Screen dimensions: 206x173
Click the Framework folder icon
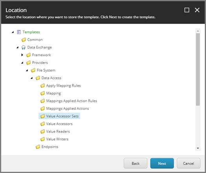click(x=28, y=55)
